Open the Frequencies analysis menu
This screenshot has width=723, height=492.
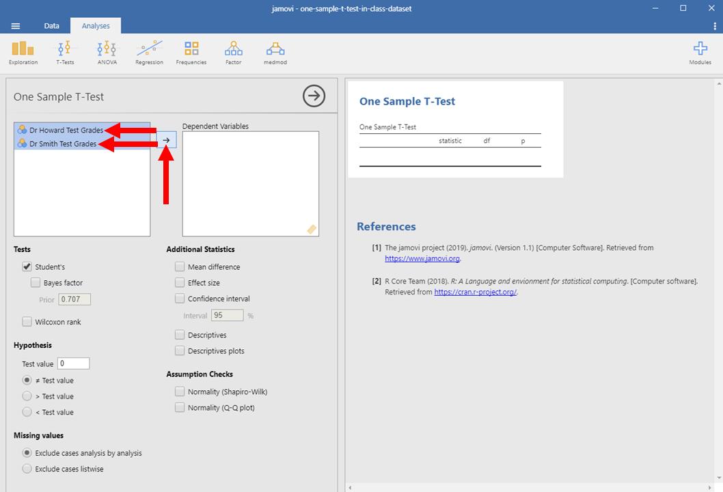(191, 53)
